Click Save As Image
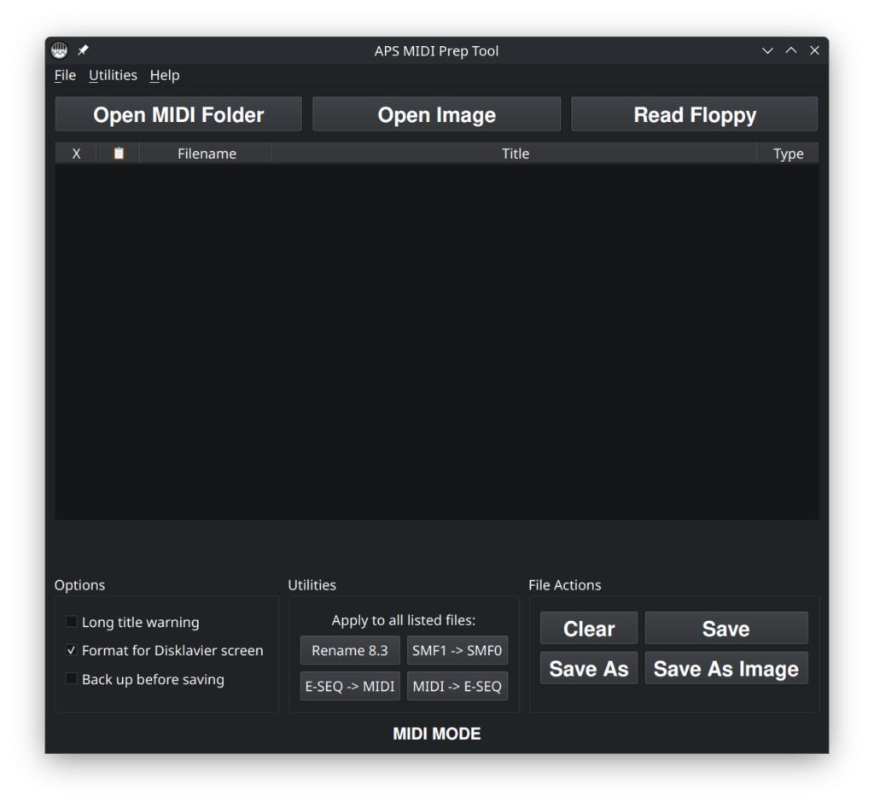This screenshot has width=874, height=807. pyautogui.click(x=726, y=669)
